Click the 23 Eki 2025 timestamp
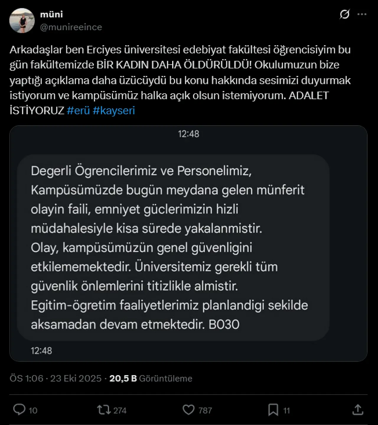The image size is (378, 425). (x=76, y=378)
